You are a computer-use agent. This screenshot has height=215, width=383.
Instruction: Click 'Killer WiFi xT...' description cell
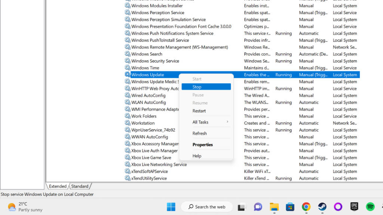(x=257, y=171)
